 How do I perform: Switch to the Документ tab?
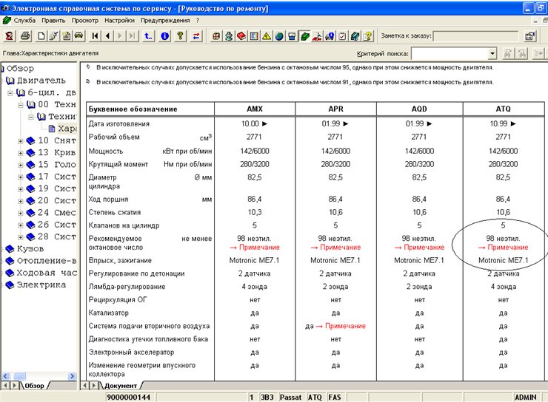[121, 386]
